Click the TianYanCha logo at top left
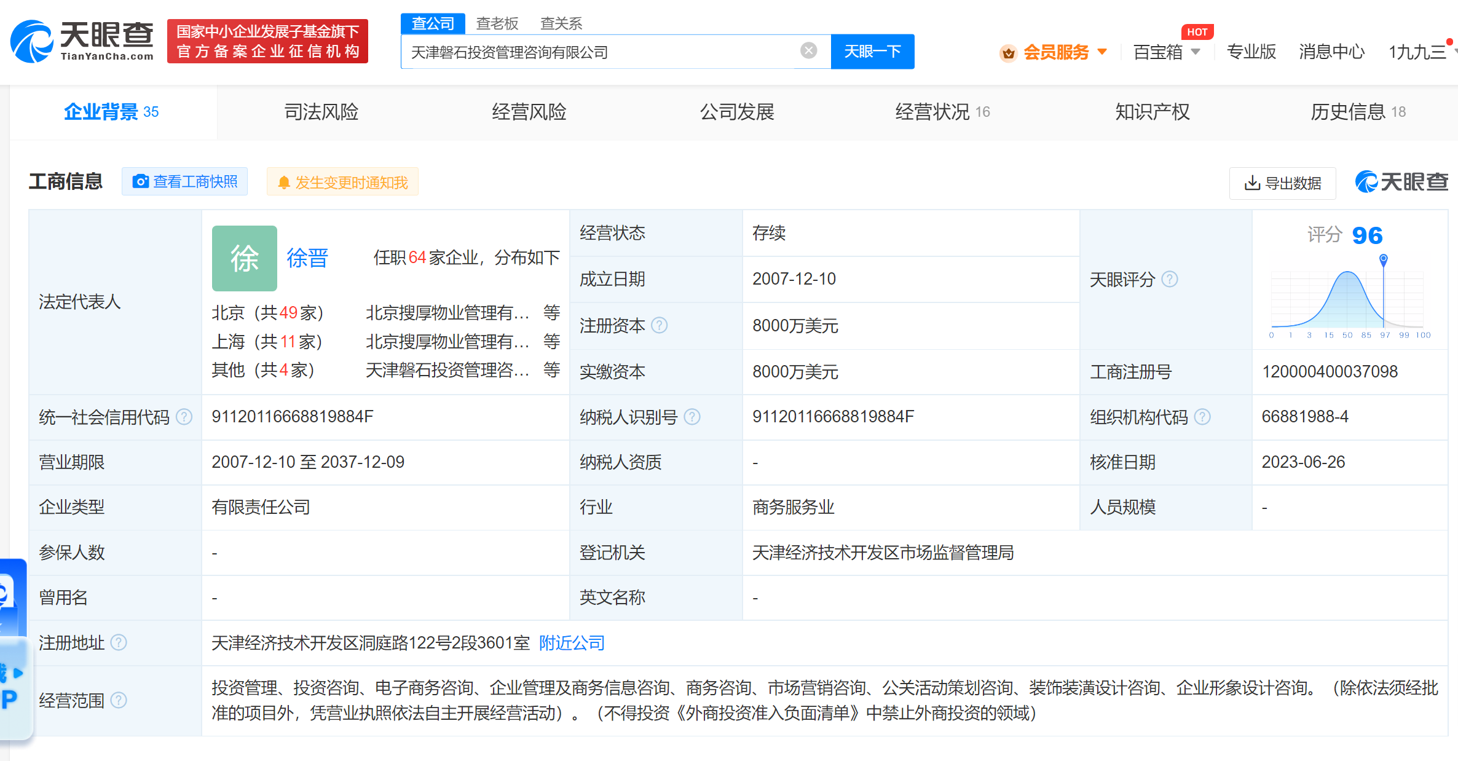The width and height of the screenshot is (1458, 761). (82, 41)
